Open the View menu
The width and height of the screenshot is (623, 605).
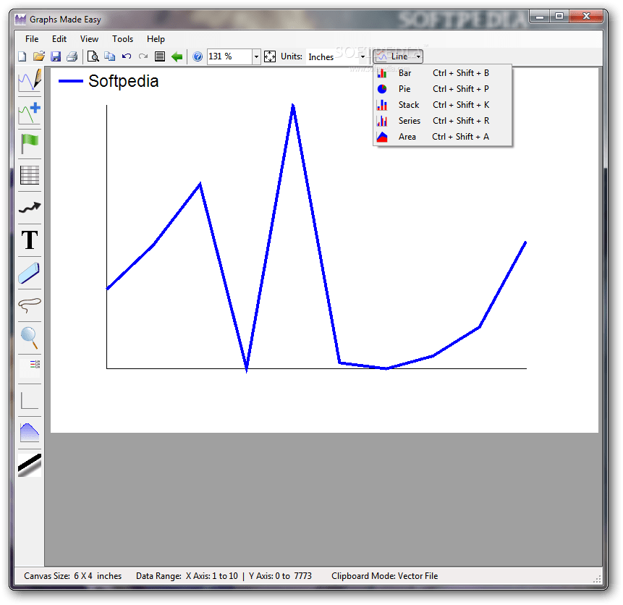(89, 39)
